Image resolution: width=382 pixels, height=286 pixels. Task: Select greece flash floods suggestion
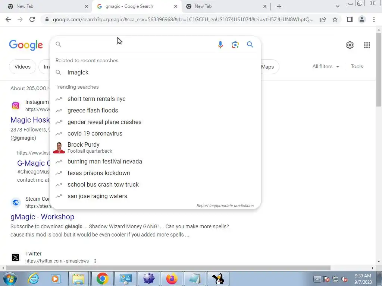[x=155, y=110]
